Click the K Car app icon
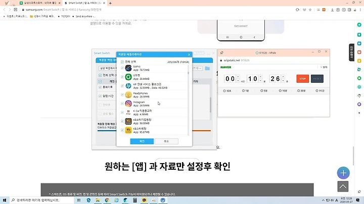Image resolution: width=364 pixels, height=204 pixels. click(128, 113)
